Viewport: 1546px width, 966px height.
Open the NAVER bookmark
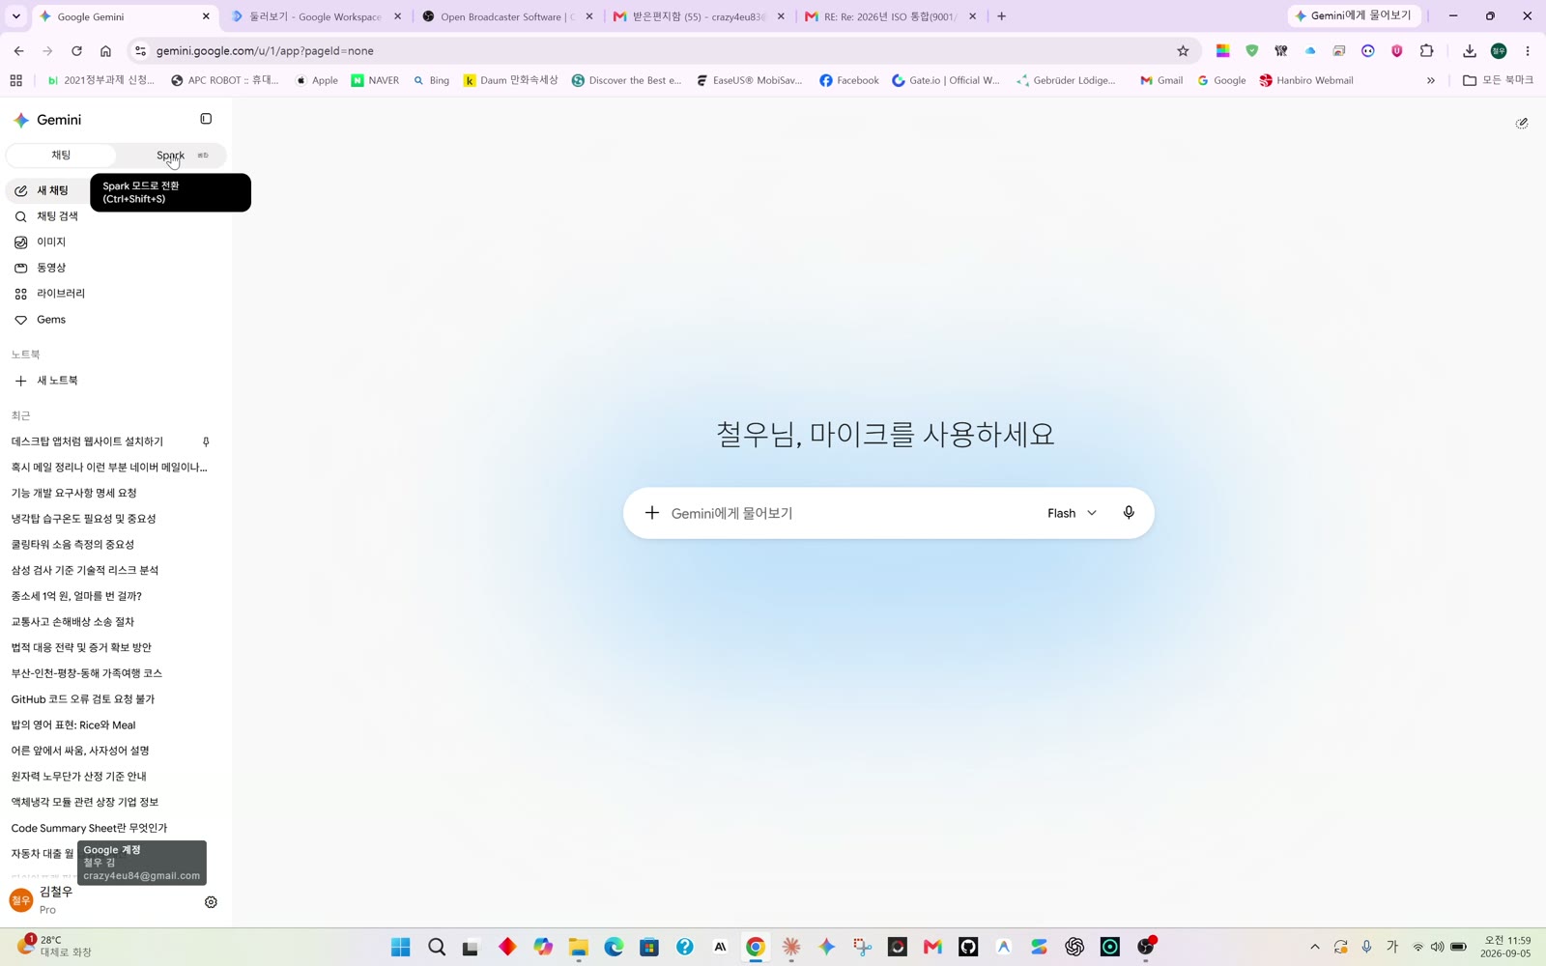coord(375,80)
